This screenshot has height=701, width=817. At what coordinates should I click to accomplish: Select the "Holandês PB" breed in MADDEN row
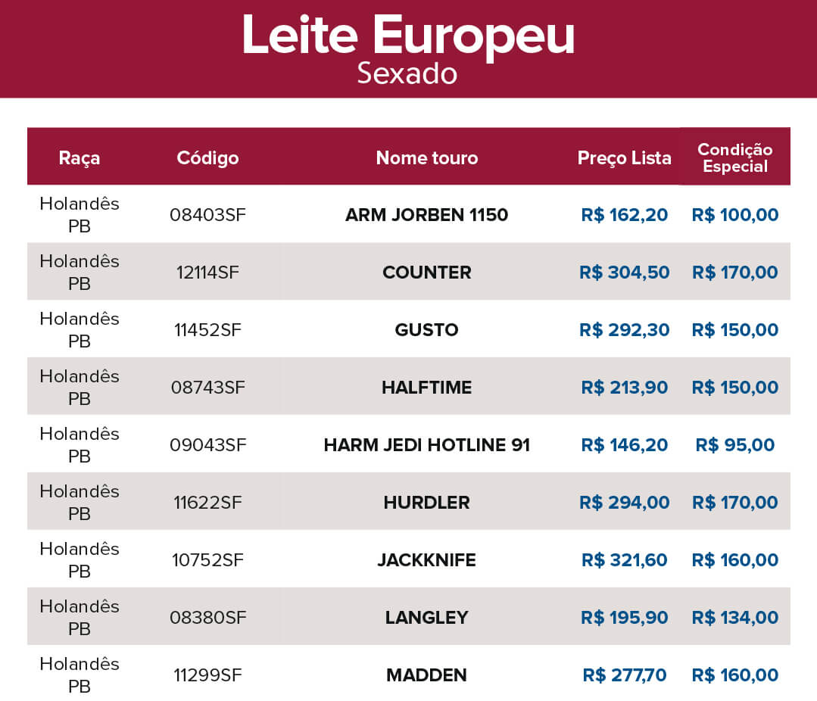(80, 675)
